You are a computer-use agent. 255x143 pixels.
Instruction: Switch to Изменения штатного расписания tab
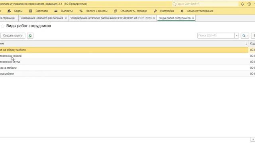(x=42, y=18)
